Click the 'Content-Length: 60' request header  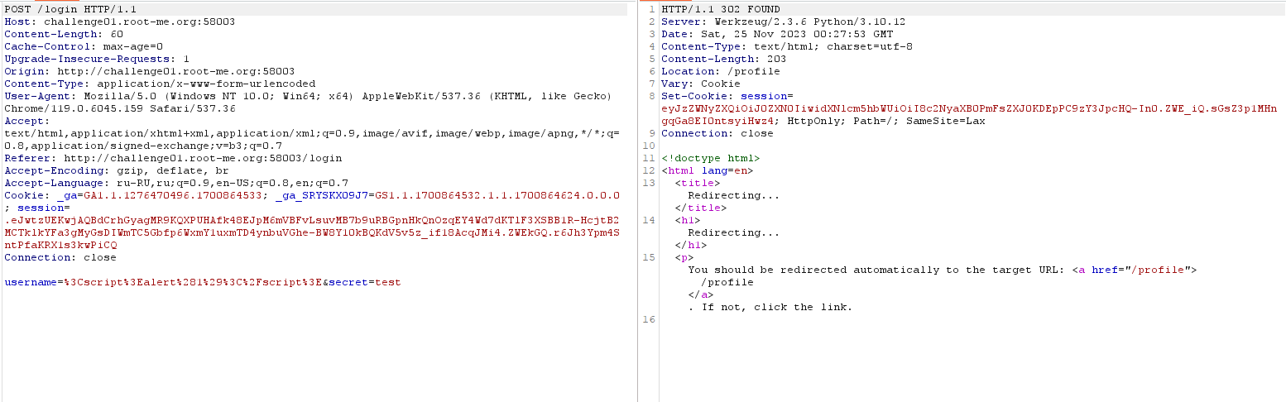(63, 34)
